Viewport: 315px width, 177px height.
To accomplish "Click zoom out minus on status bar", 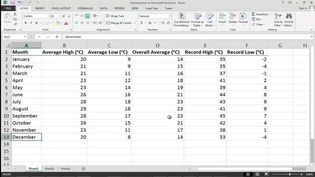I will tap(273, 175).
